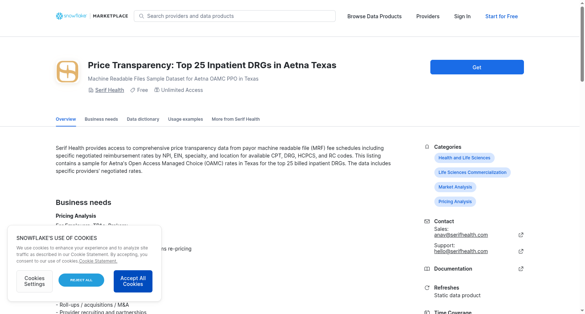Click the Unlimited Access label
Screen dimensions: 585x314
pos(182,90)
